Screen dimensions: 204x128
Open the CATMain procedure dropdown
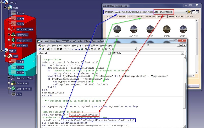183,53
